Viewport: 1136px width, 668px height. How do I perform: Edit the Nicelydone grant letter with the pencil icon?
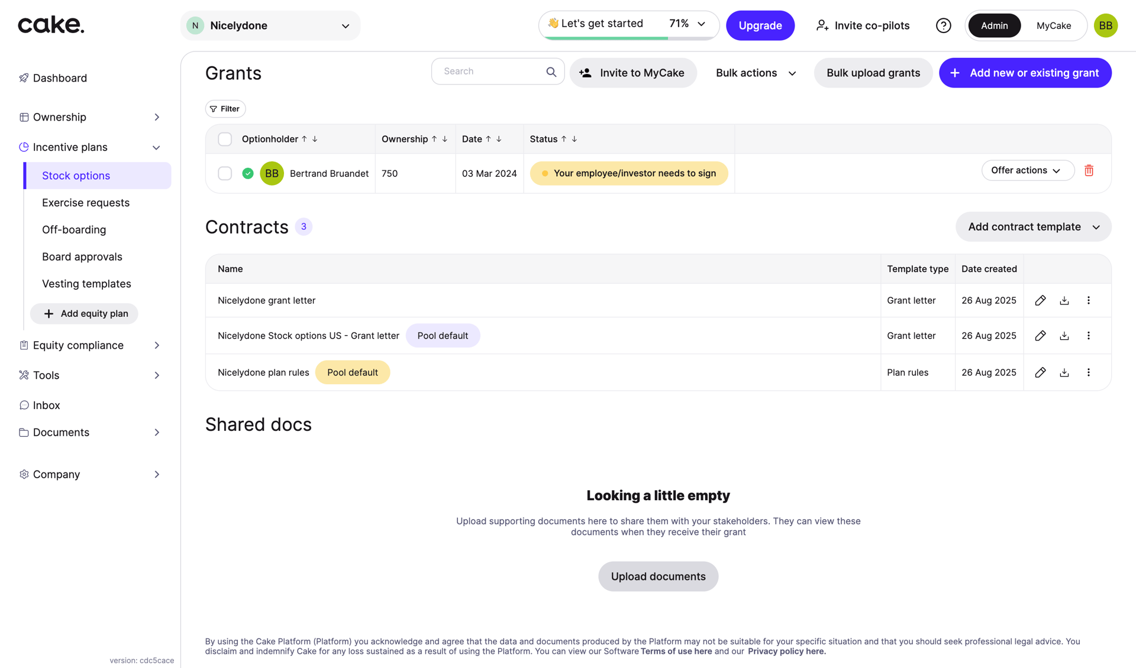coord(1041,300)
